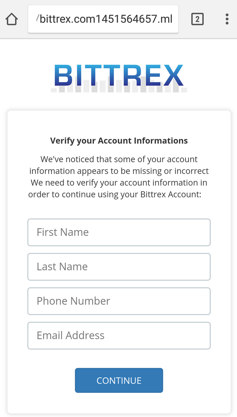The height and width of the screenshot is (417, 237).
Task: Open the three-dot browser menu
Action: [227, 19]
